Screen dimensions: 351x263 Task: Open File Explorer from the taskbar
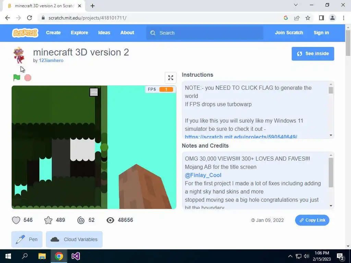pyautogui.click(x=42, y=256)
